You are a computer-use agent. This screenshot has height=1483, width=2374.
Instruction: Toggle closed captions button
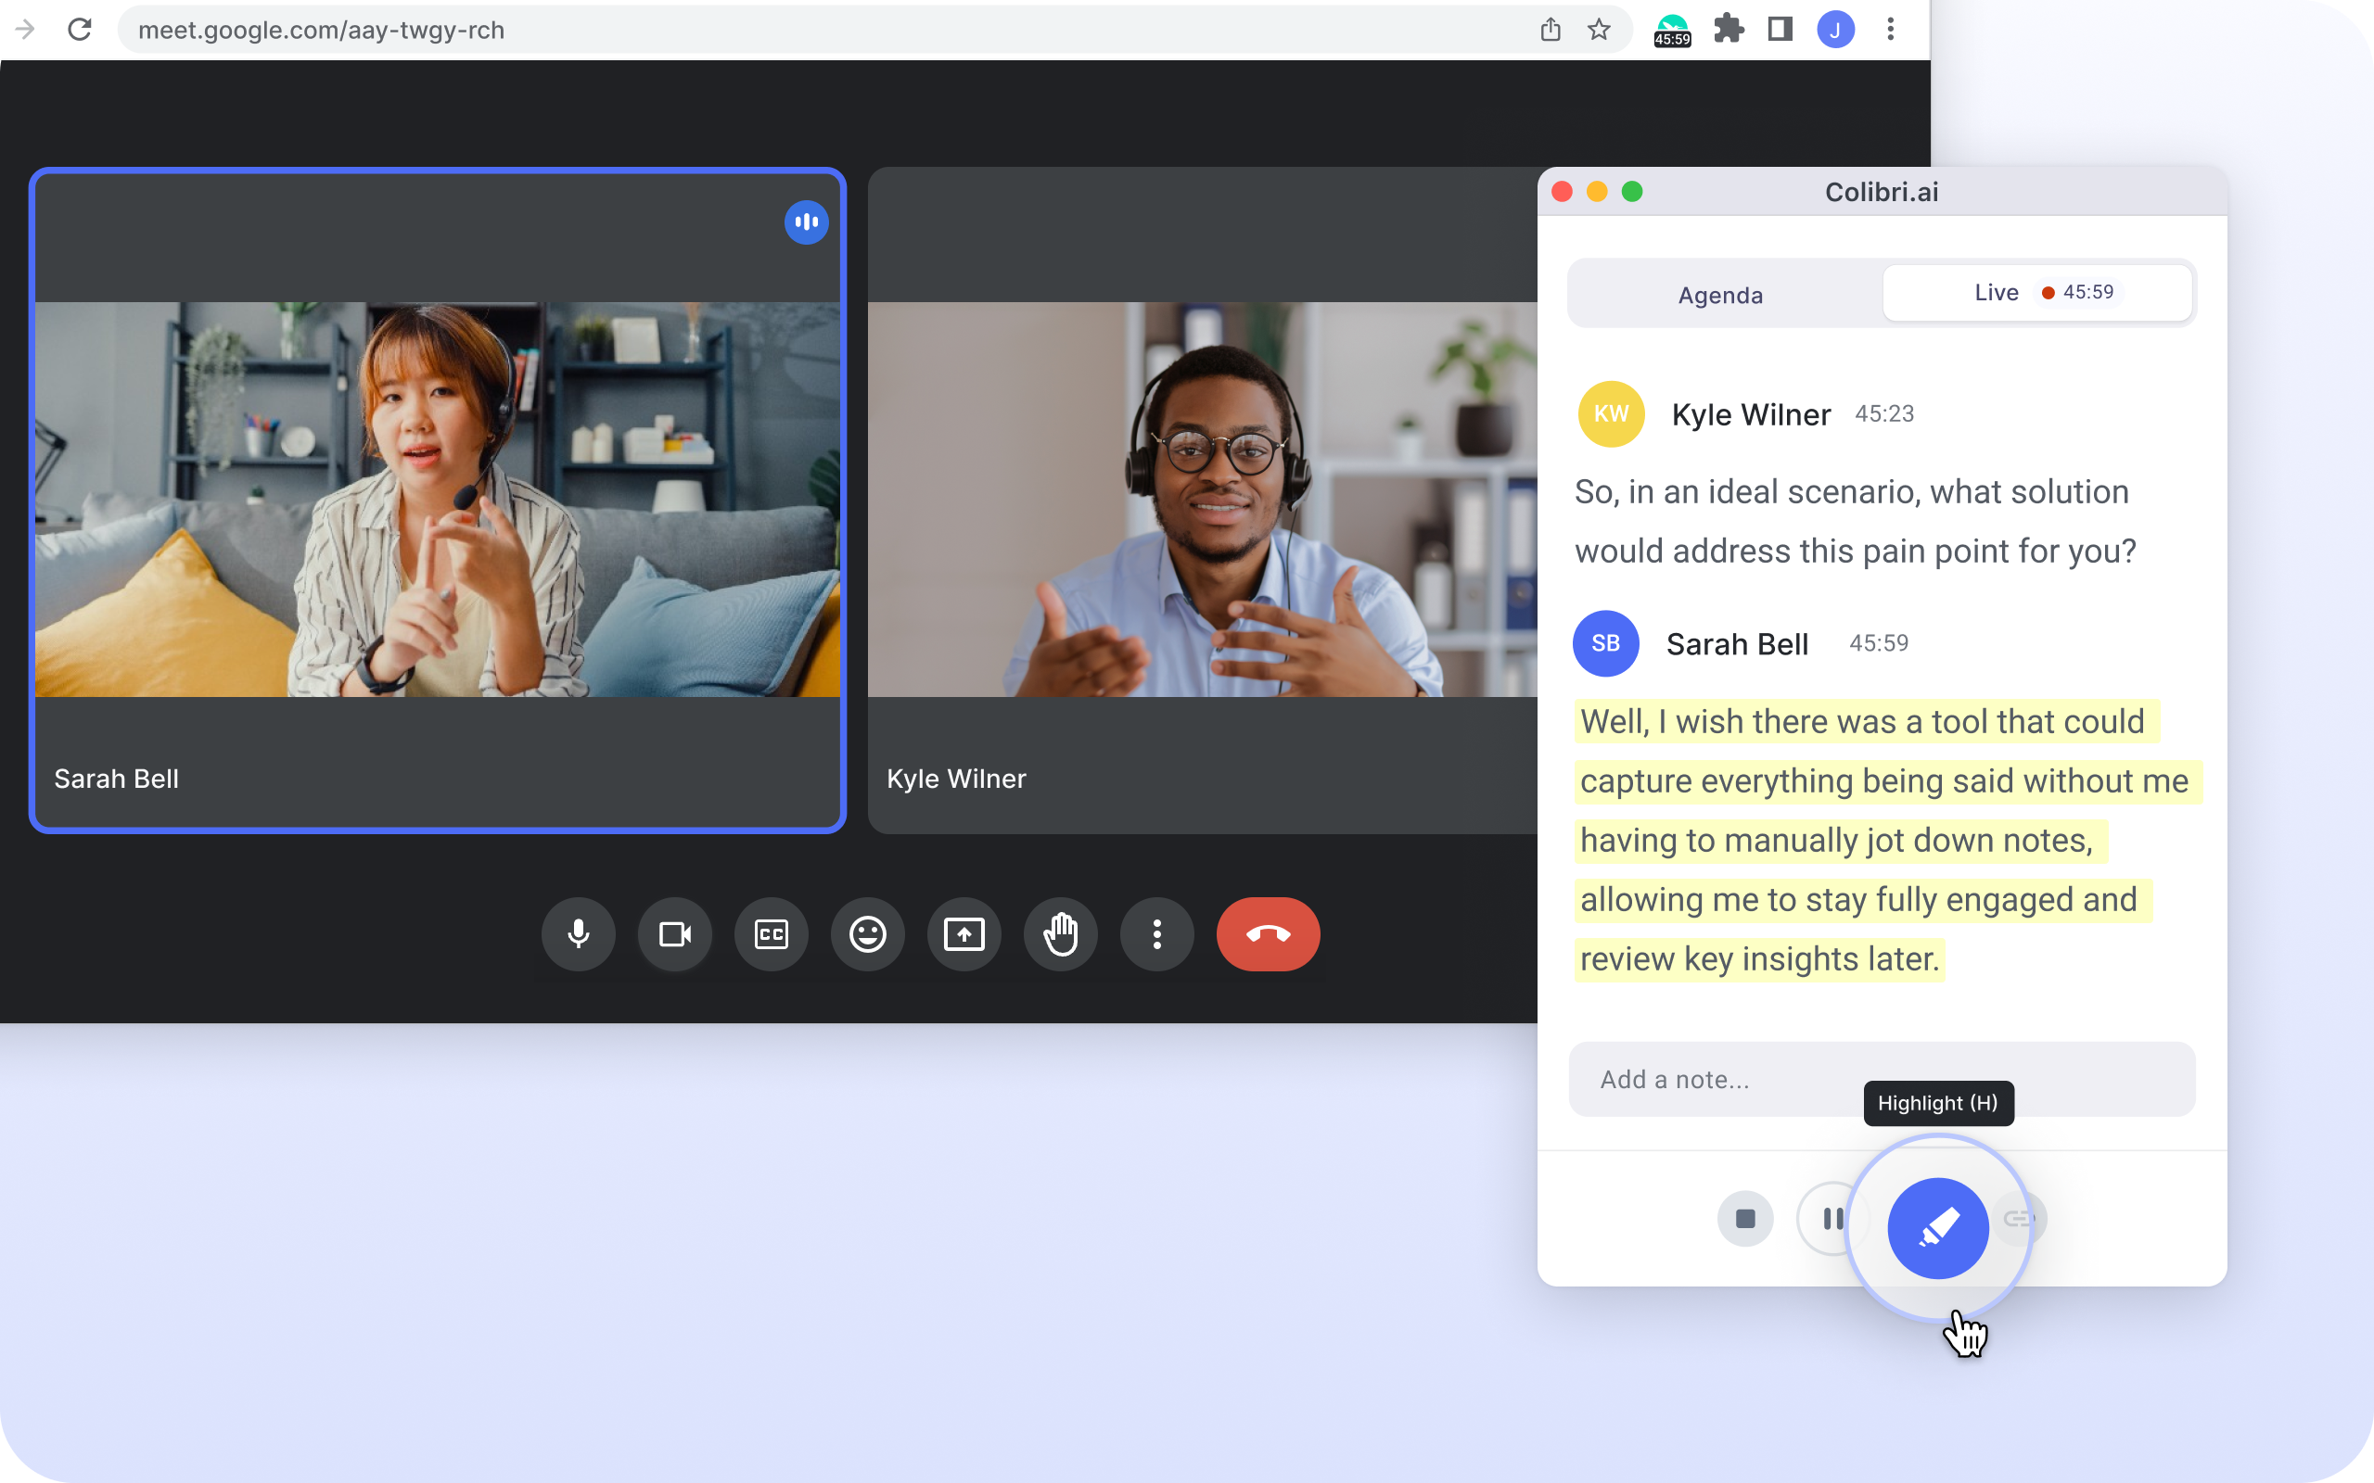tap(771, 933)
